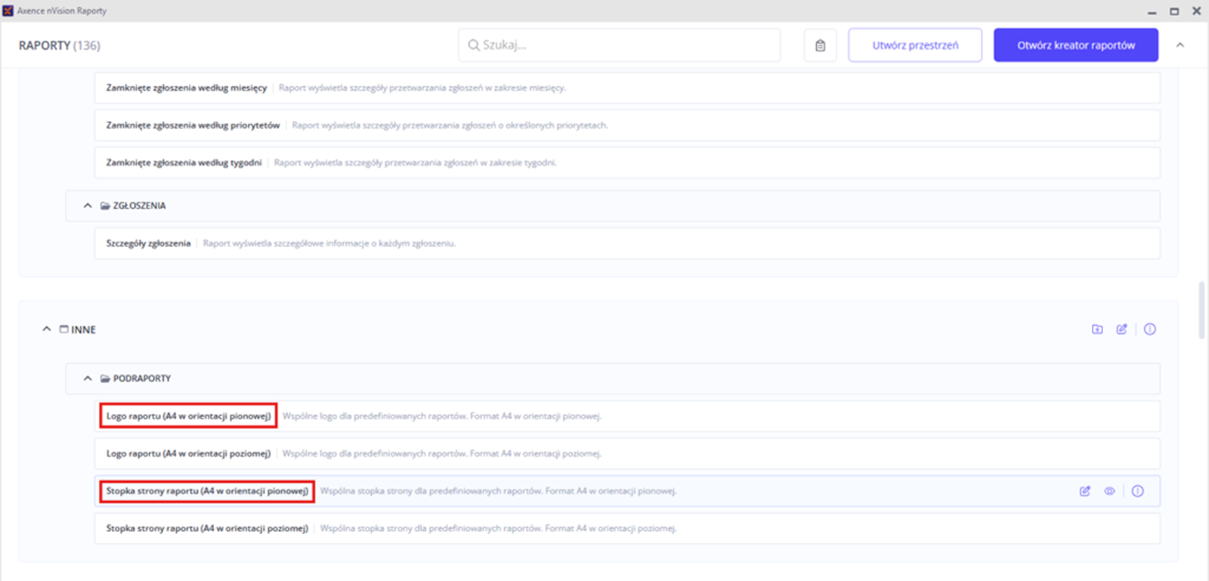Show info for Stopka strony raportu pionowej
This screenshot has width=1209, height=581.
1137,491
